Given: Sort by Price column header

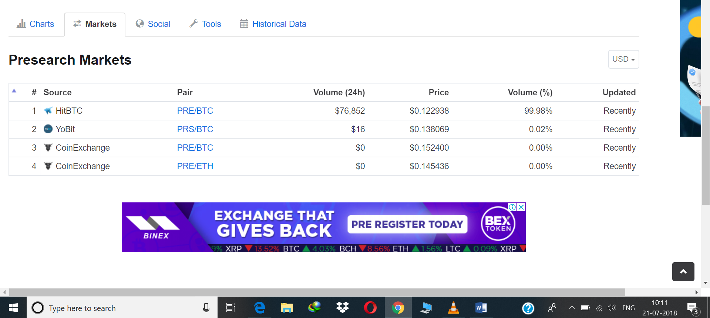Looking at the screenshot, I should pos(438,92).
